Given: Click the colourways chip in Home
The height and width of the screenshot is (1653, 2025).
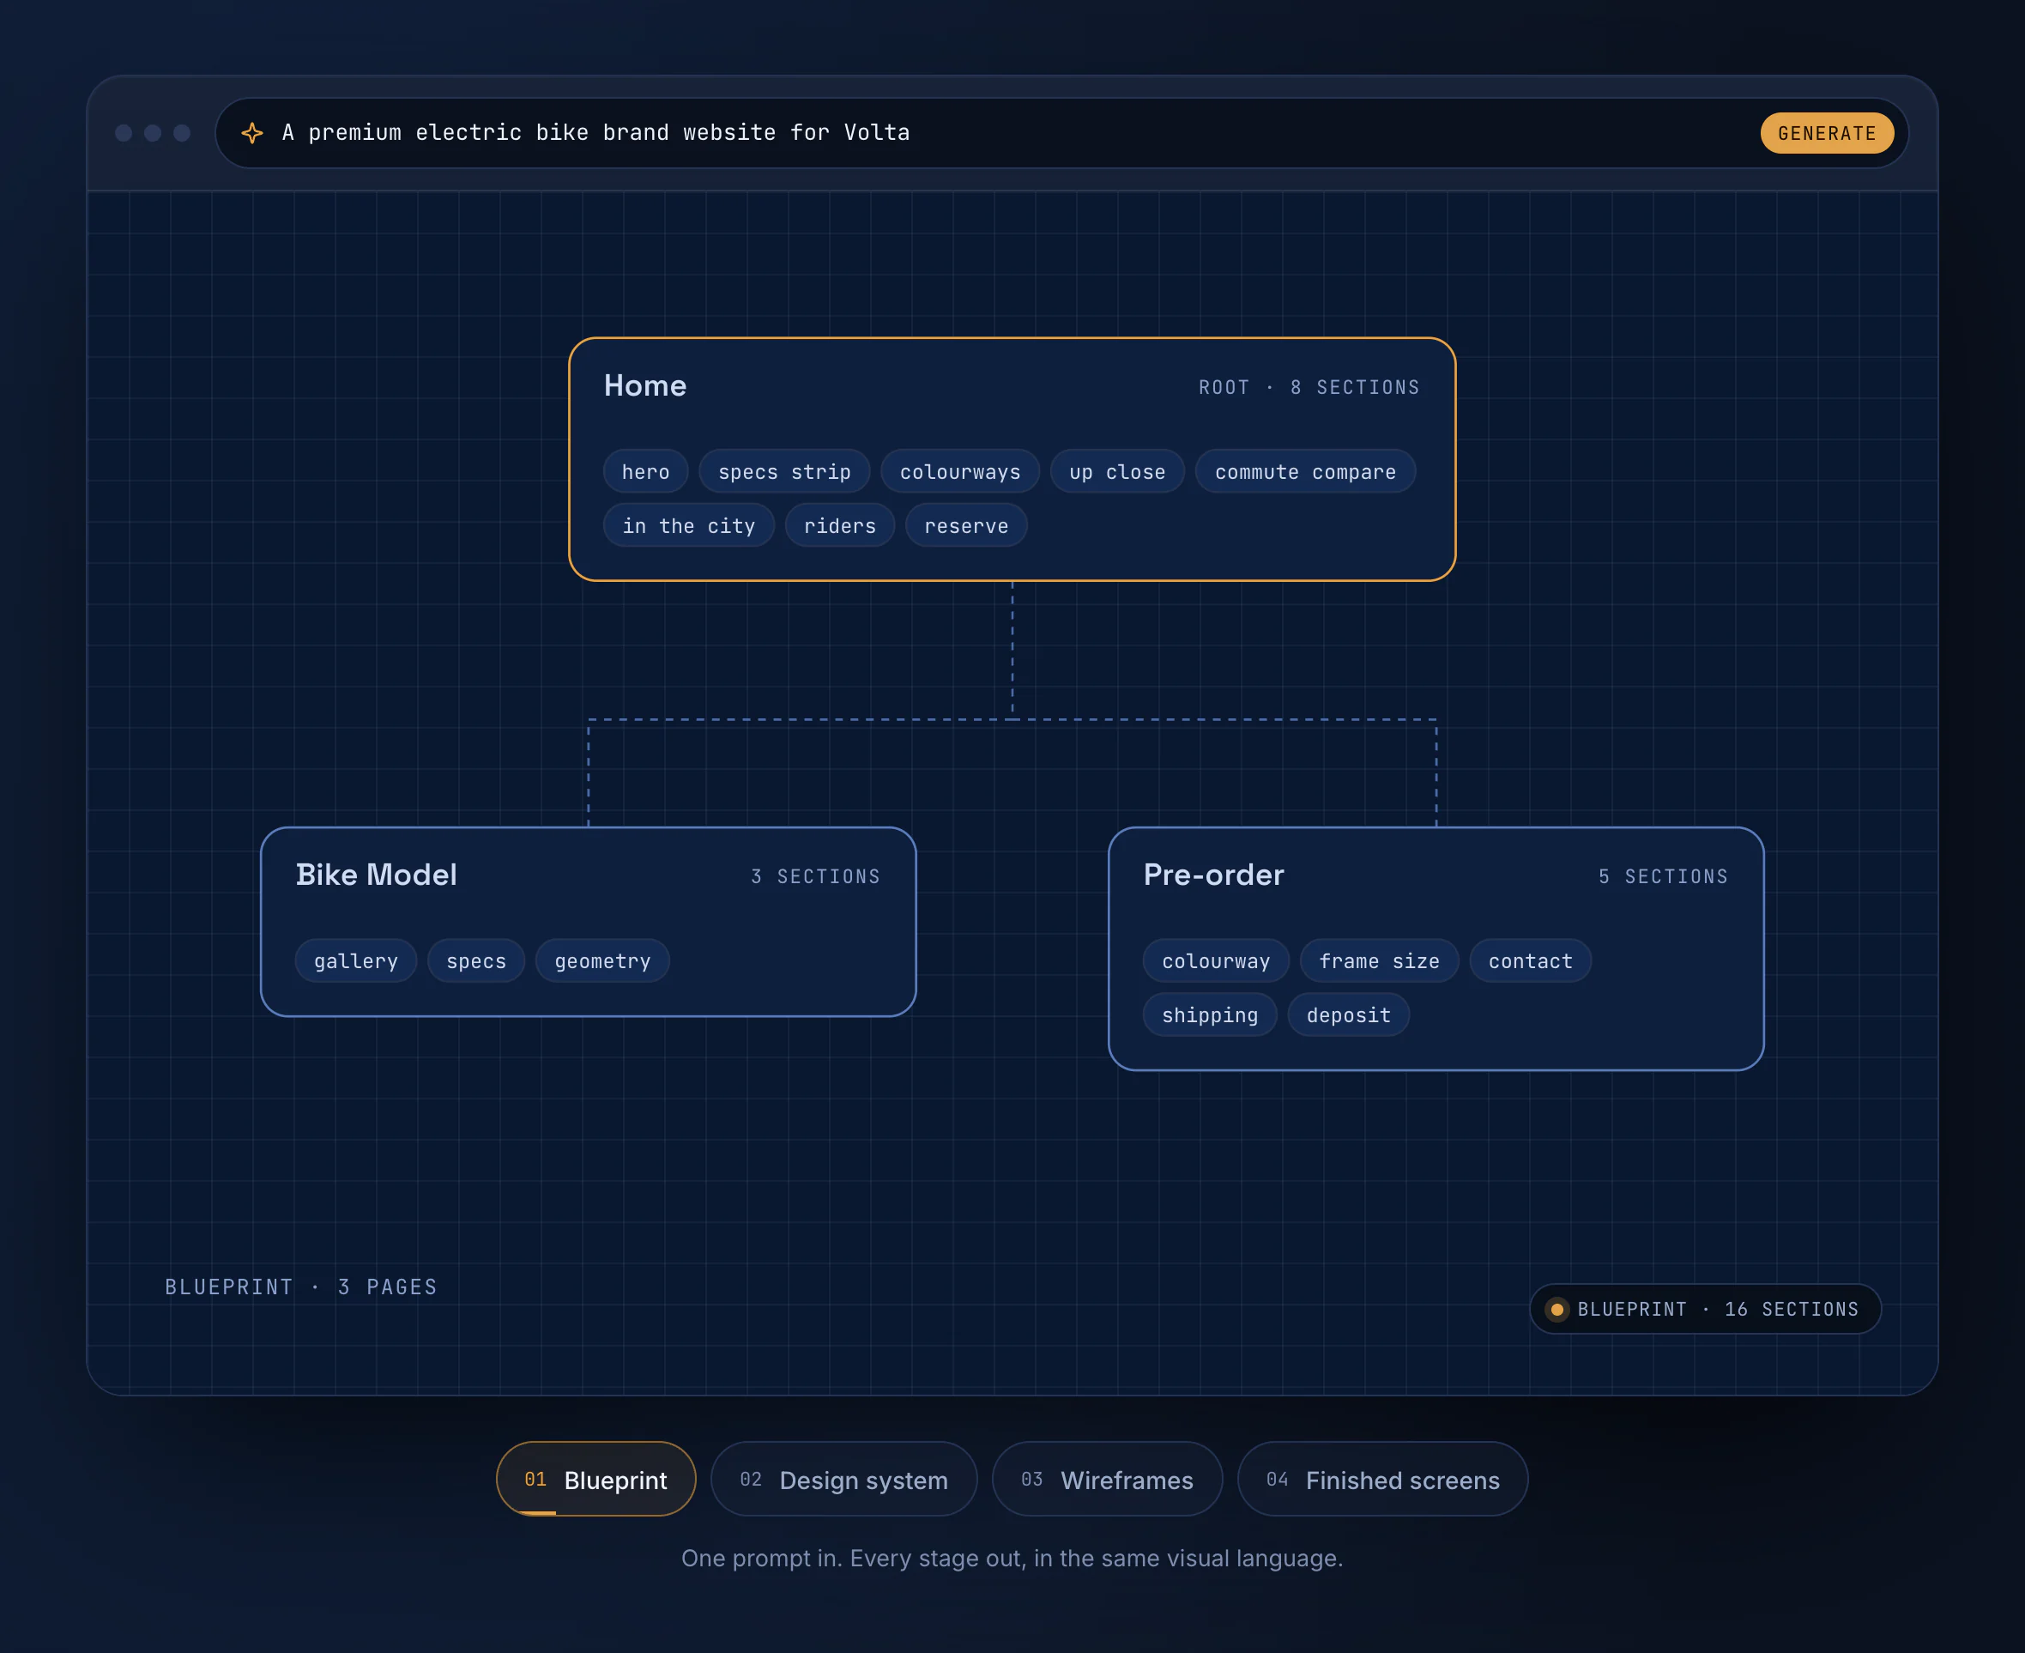Looking at the screenshot, I should tap(959, 471).
